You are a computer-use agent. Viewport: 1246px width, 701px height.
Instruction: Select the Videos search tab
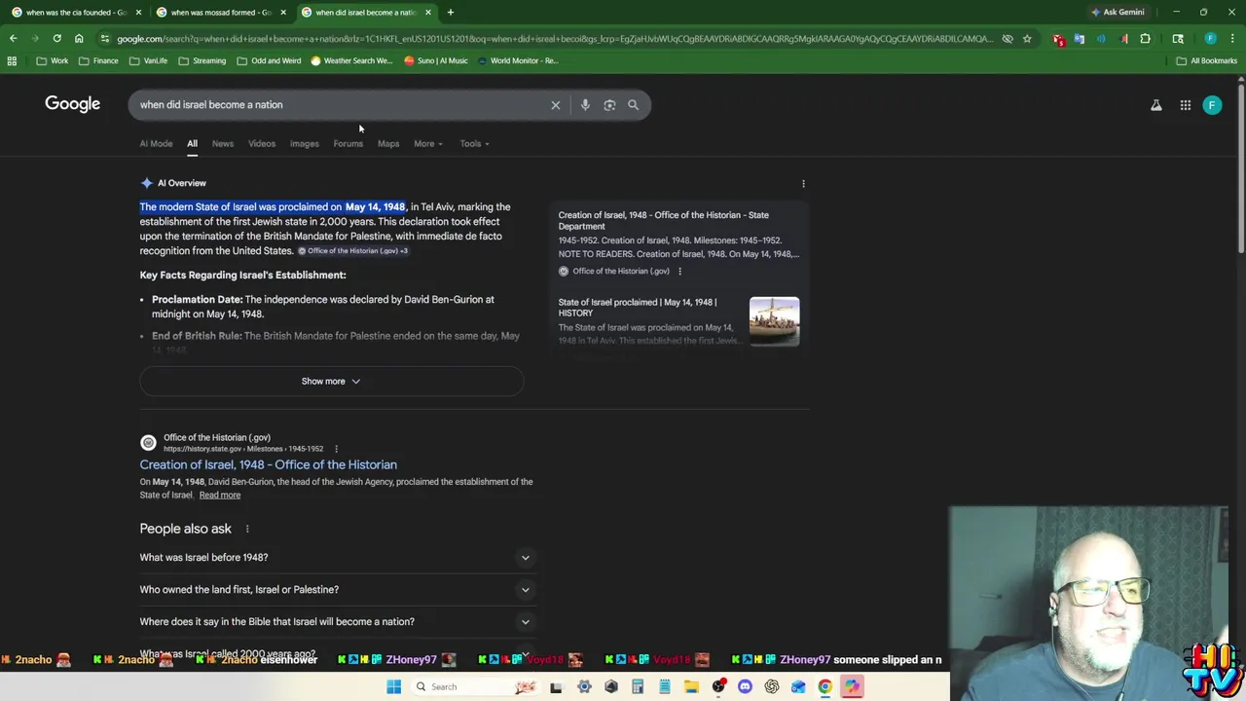[262, 144]
